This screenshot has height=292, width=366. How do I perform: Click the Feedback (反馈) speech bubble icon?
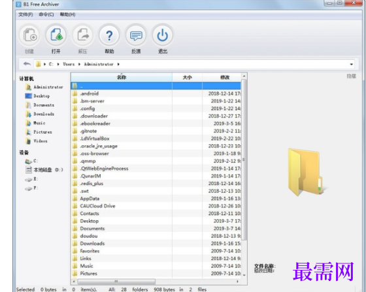coord(136,36)
